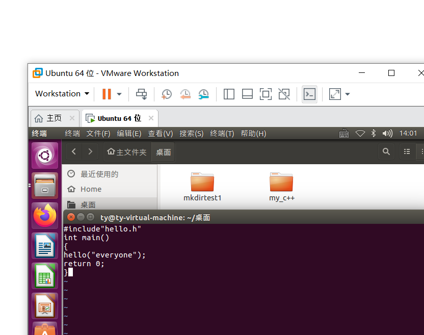Open the Files launcher icon
The height and width of the screenshot is (335, 424).
pyautogui.click(x=45, y=186)
